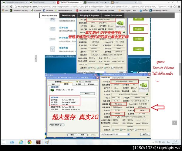Open the Seller Guarantees tab
This screenshot has height=151, width=182.
click(x=113, y=15)
